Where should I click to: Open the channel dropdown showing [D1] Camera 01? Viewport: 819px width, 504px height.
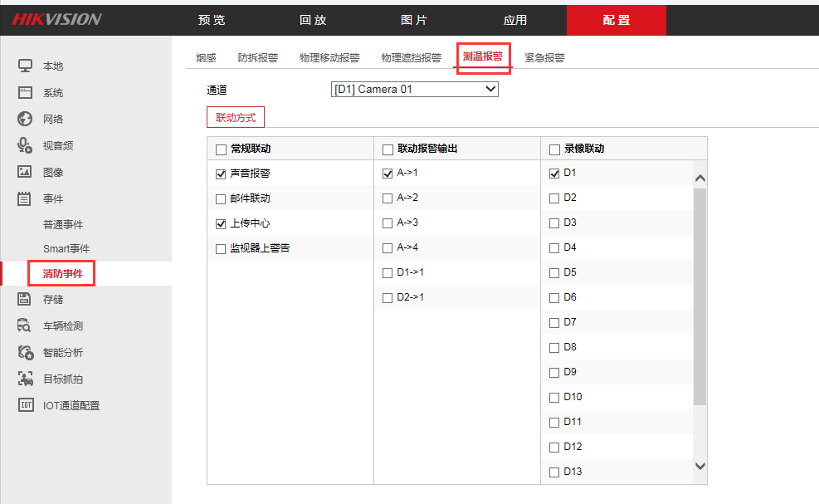click(414, 89)
